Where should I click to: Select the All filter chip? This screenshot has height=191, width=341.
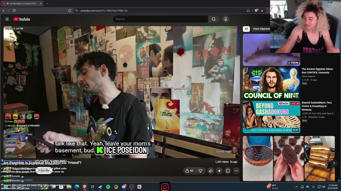pyautogui.click(x=246, y=29)
